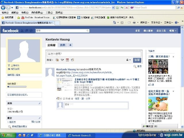Click the status box 在想什麼嗎
Viewport: 184px width, 138px height.
point(94,54)
